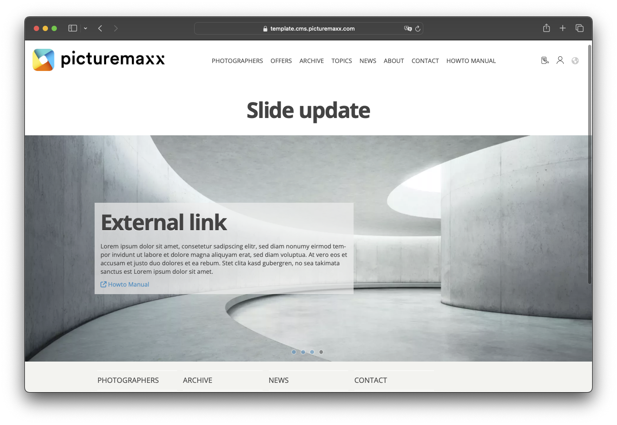Select the fourth slide indicator dot
Viewport: 617px width, 425px height.
(321, 352)
